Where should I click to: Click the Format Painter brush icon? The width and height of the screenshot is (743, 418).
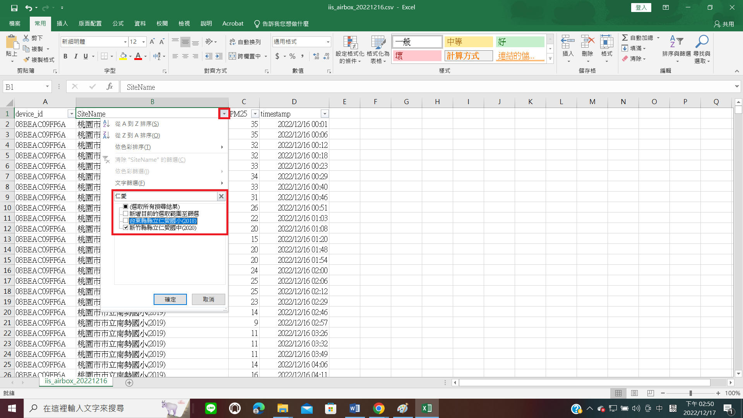click(26, 60)
